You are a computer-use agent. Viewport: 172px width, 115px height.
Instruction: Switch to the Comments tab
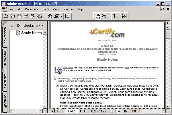point(5,81)
